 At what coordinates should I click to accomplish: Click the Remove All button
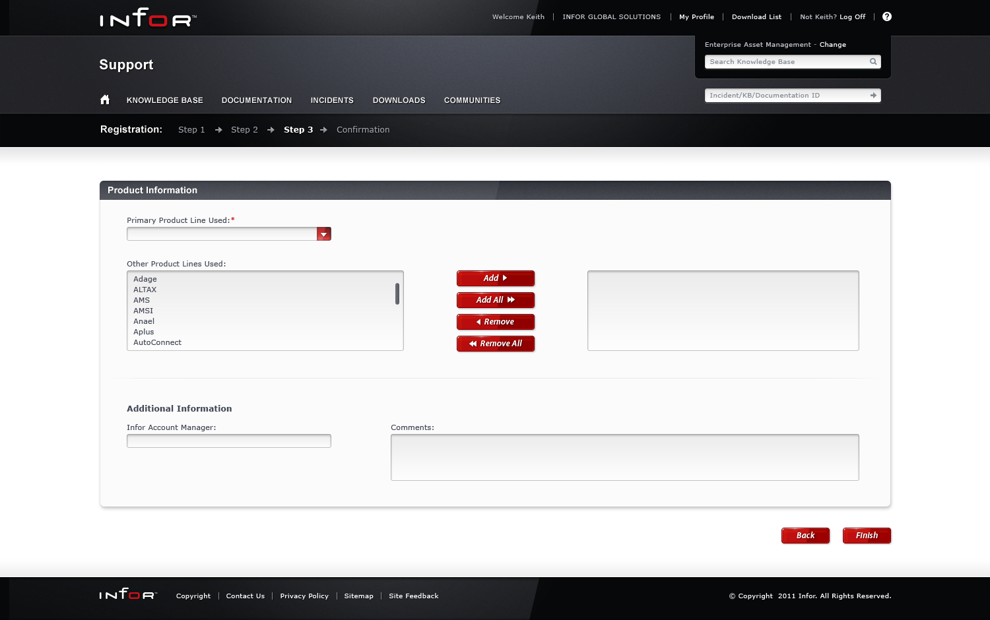click(x=496, y=344)
